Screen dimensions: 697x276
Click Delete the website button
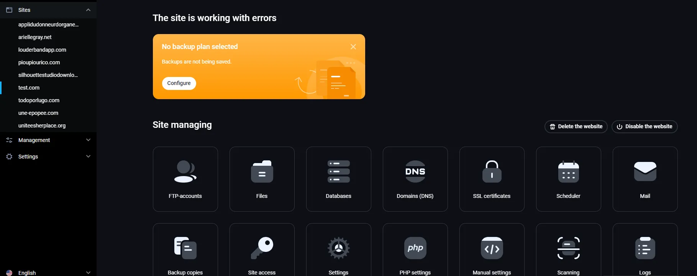[x=576, y=127]
